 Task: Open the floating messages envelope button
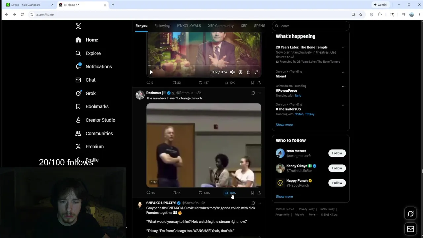[x=411, y=229]
